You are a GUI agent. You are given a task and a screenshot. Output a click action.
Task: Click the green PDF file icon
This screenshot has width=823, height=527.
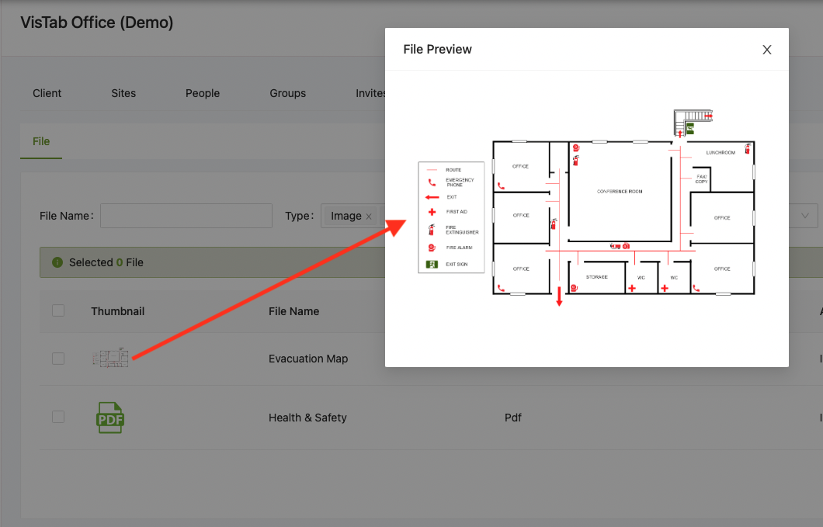coord(110,418)
